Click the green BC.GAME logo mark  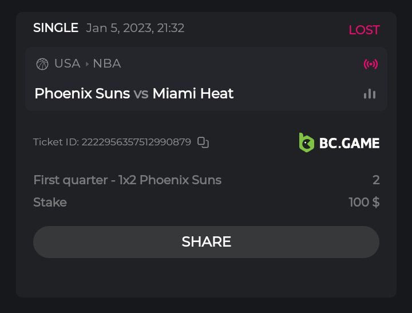[x=307, y=142]
